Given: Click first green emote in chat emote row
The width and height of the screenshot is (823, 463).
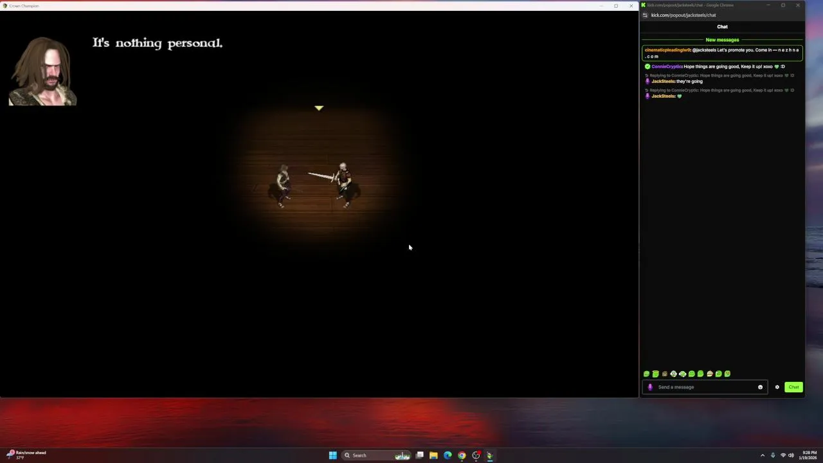Looking at the screenshot, I should point(646,374).
